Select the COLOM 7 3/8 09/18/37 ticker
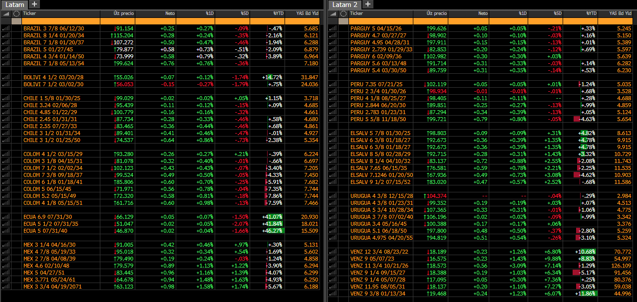 53,175
